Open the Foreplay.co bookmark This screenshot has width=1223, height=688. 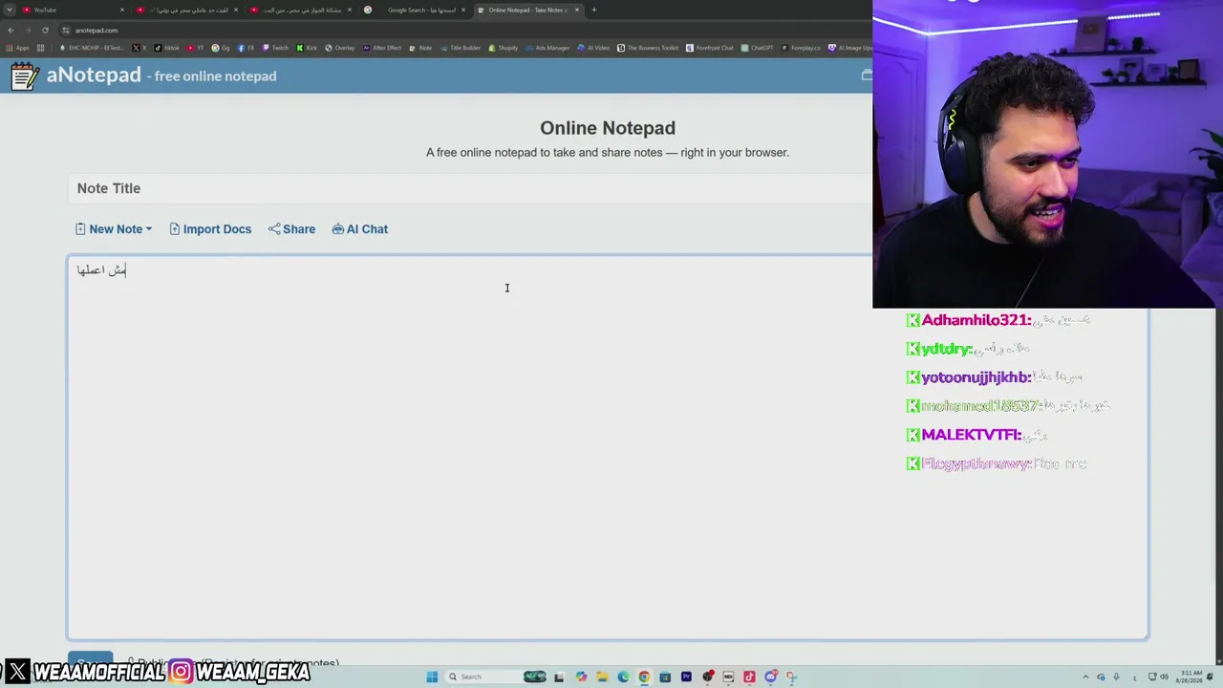pos(802,48)
